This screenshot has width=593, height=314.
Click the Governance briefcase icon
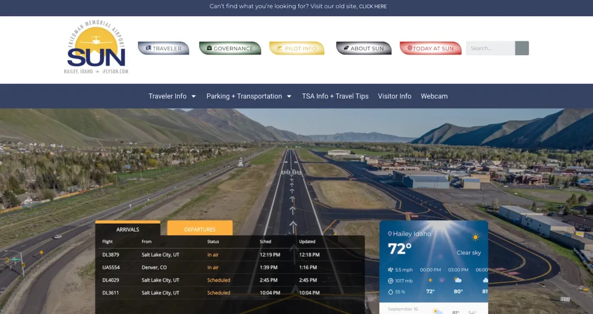pos(208,48)
